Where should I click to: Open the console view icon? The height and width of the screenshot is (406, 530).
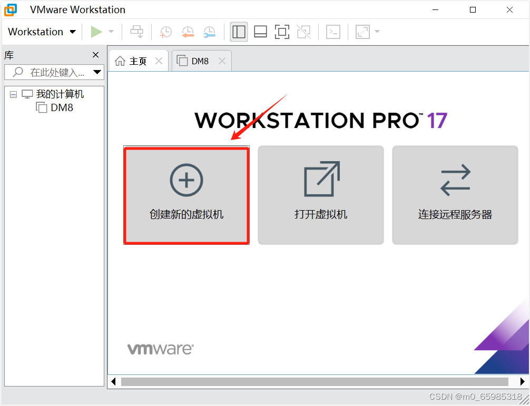(x=333, y=32)
